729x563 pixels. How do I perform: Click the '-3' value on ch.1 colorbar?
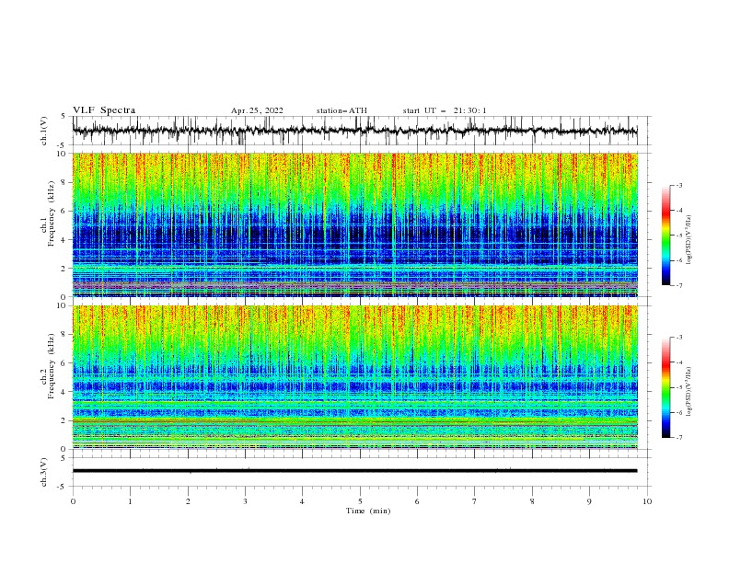678,185
